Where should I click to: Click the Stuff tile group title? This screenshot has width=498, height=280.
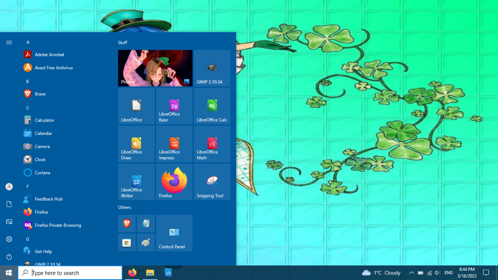click(x=122, y=43)
